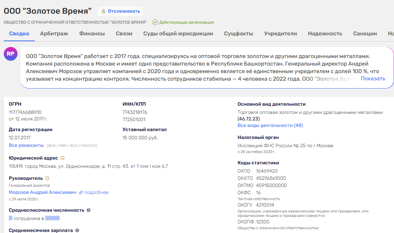The image size is (394, 233).
Task: Open Морозов Андрей Алексеевич profile link
Action: tap(43, 193)
